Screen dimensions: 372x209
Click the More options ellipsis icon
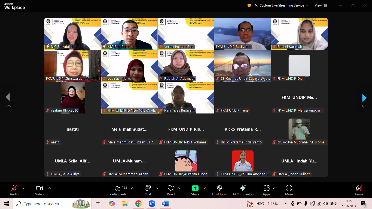click(x=289, y=188)
